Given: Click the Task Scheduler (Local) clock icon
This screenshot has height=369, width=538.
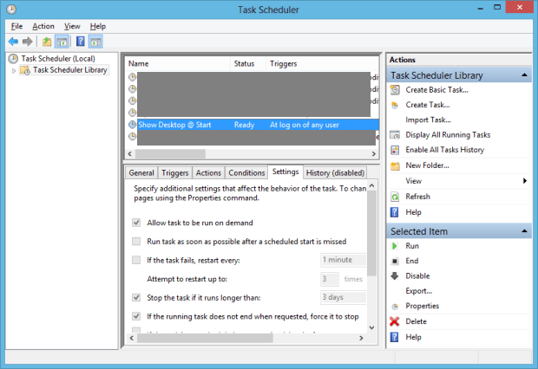Looking at the screenshot, I should tap(13, 59).
